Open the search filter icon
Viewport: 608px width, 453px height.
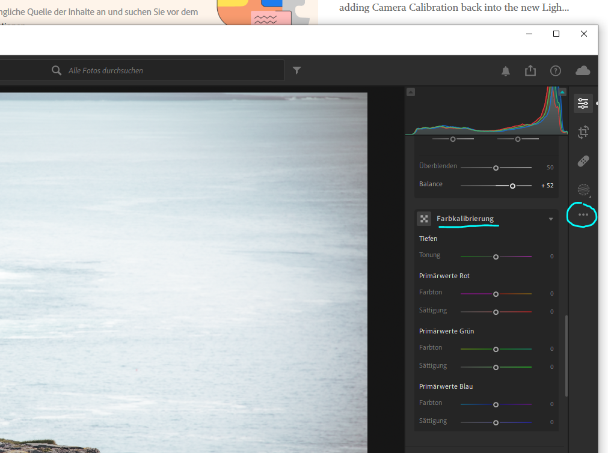[296, 70]
